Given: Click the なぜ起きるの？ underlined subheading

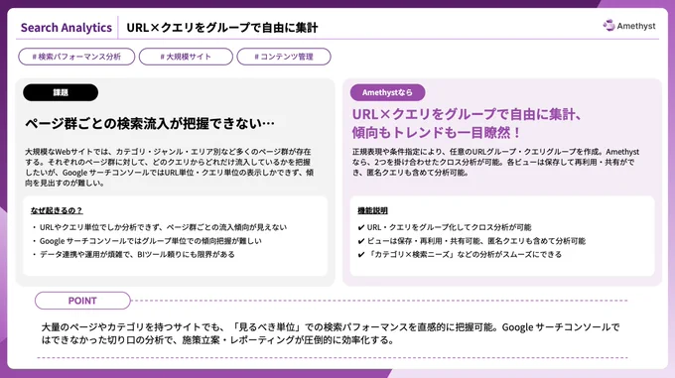Looking at the screenshot, I should coord(57,210).
